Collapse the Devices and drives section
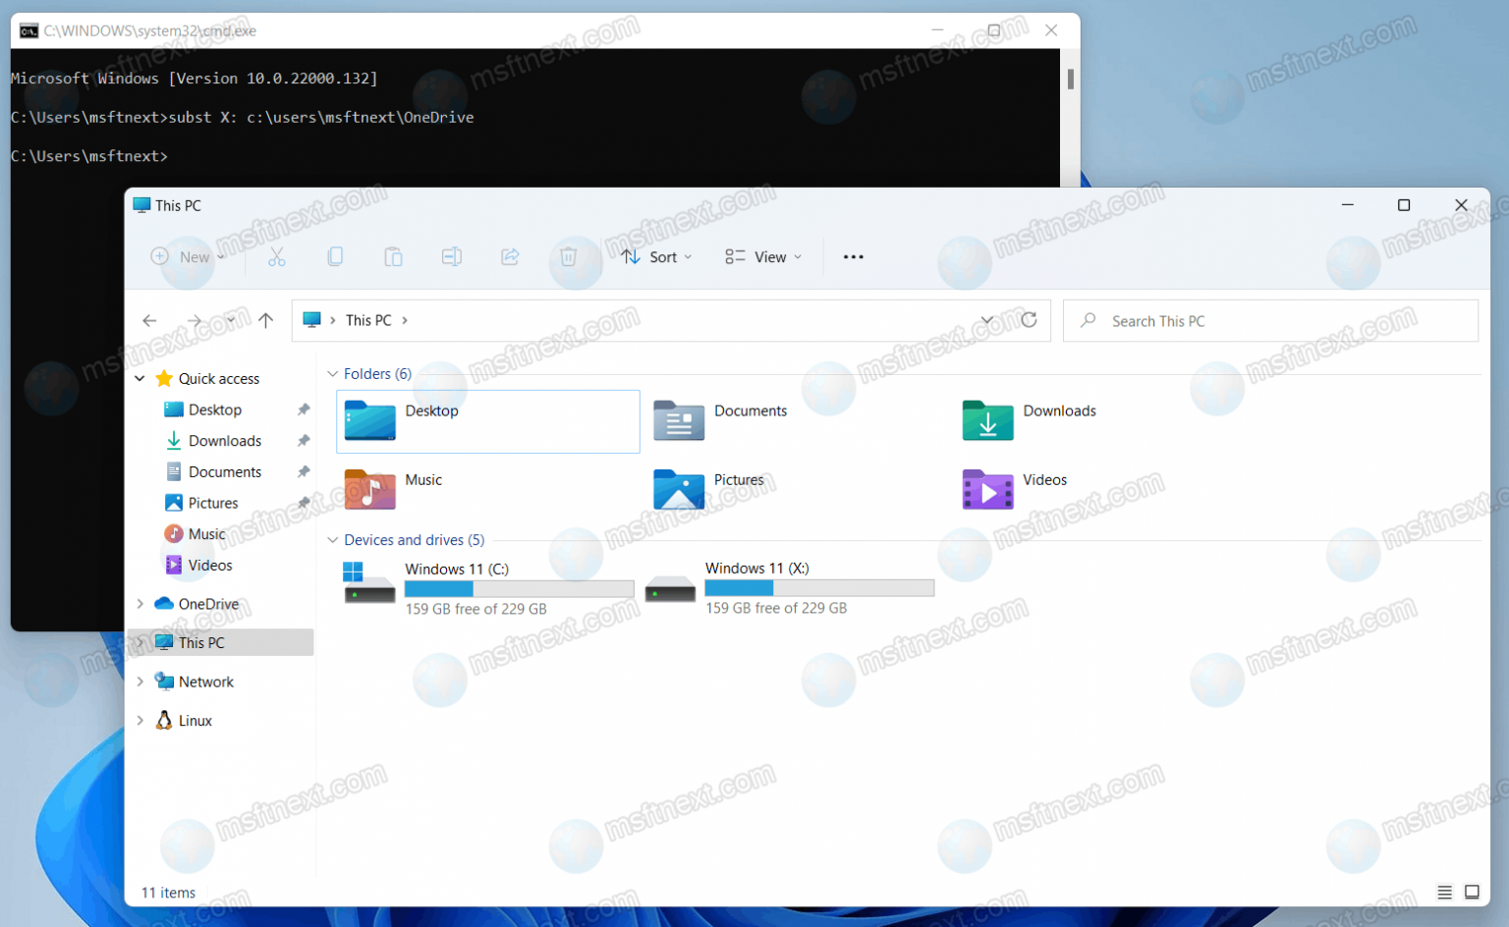Viewport: 1509px width, 927px height. [x=333, y=539]
